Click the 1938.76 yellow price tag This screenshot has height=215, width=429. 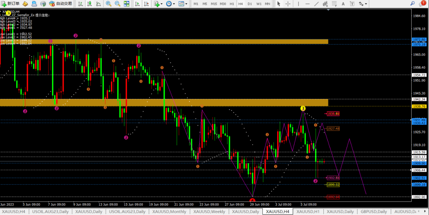click(x=419, y=106)
